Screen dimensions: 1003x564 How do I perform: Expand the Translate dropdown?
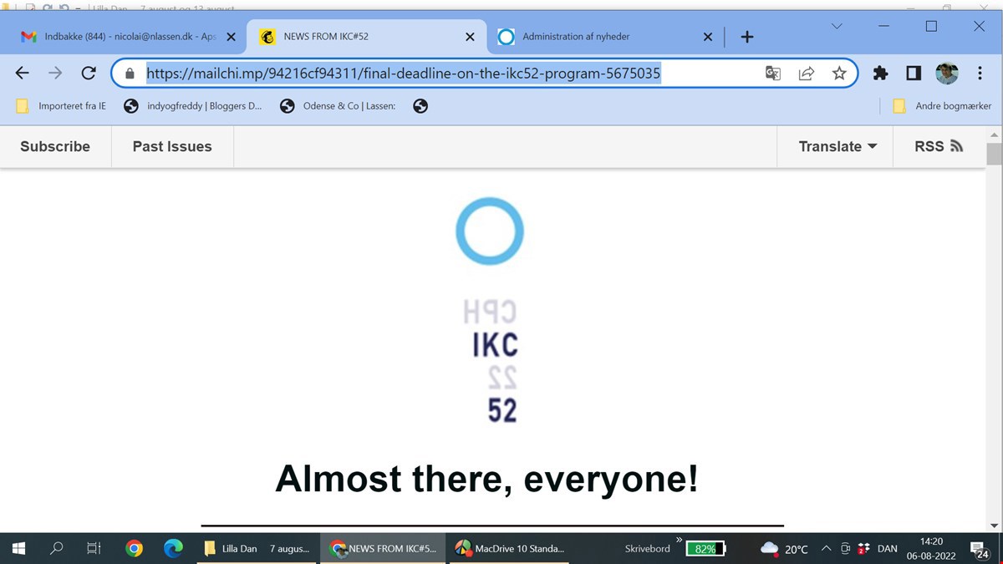pyautogui.click(x=838, y=146)
